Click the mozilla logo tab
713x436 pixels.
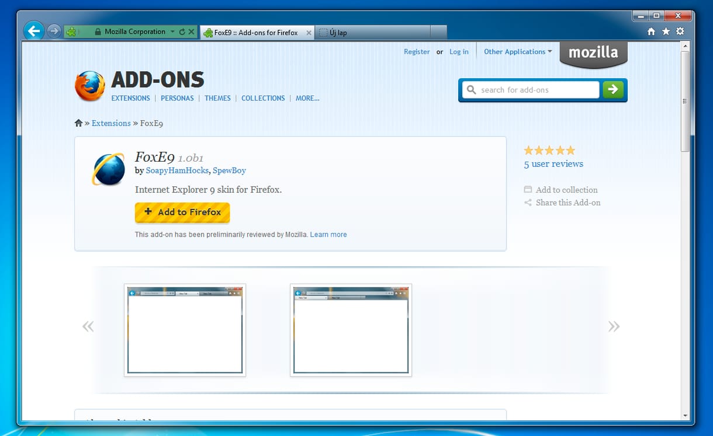point(593,54)
